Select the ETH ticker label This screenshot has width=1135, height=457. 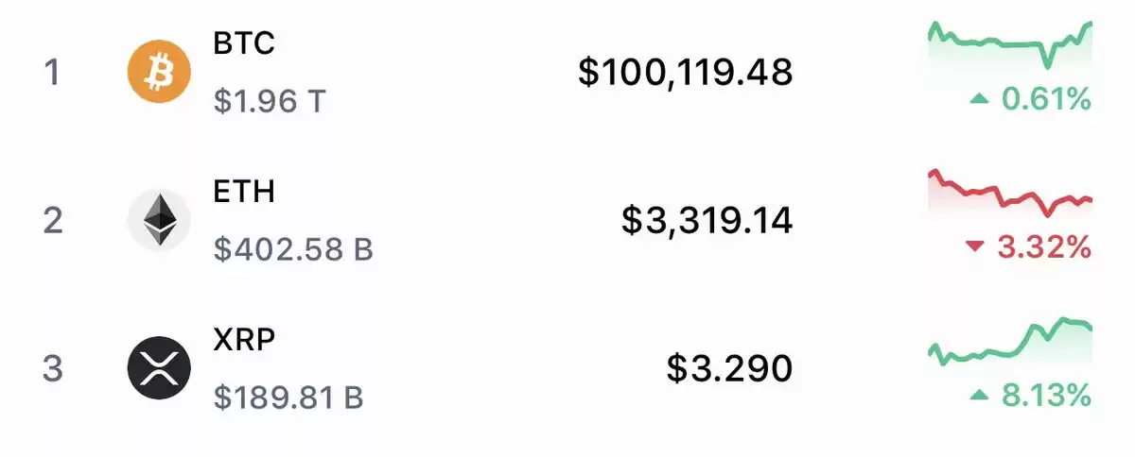click(244, 192)
